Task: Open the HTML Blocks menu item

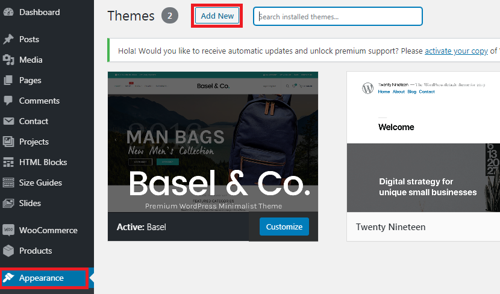Action: [x=43, y=162]
